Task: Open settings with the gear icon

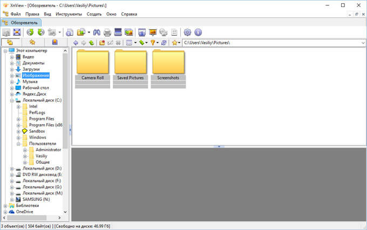Action: click(x=187, y=32)
